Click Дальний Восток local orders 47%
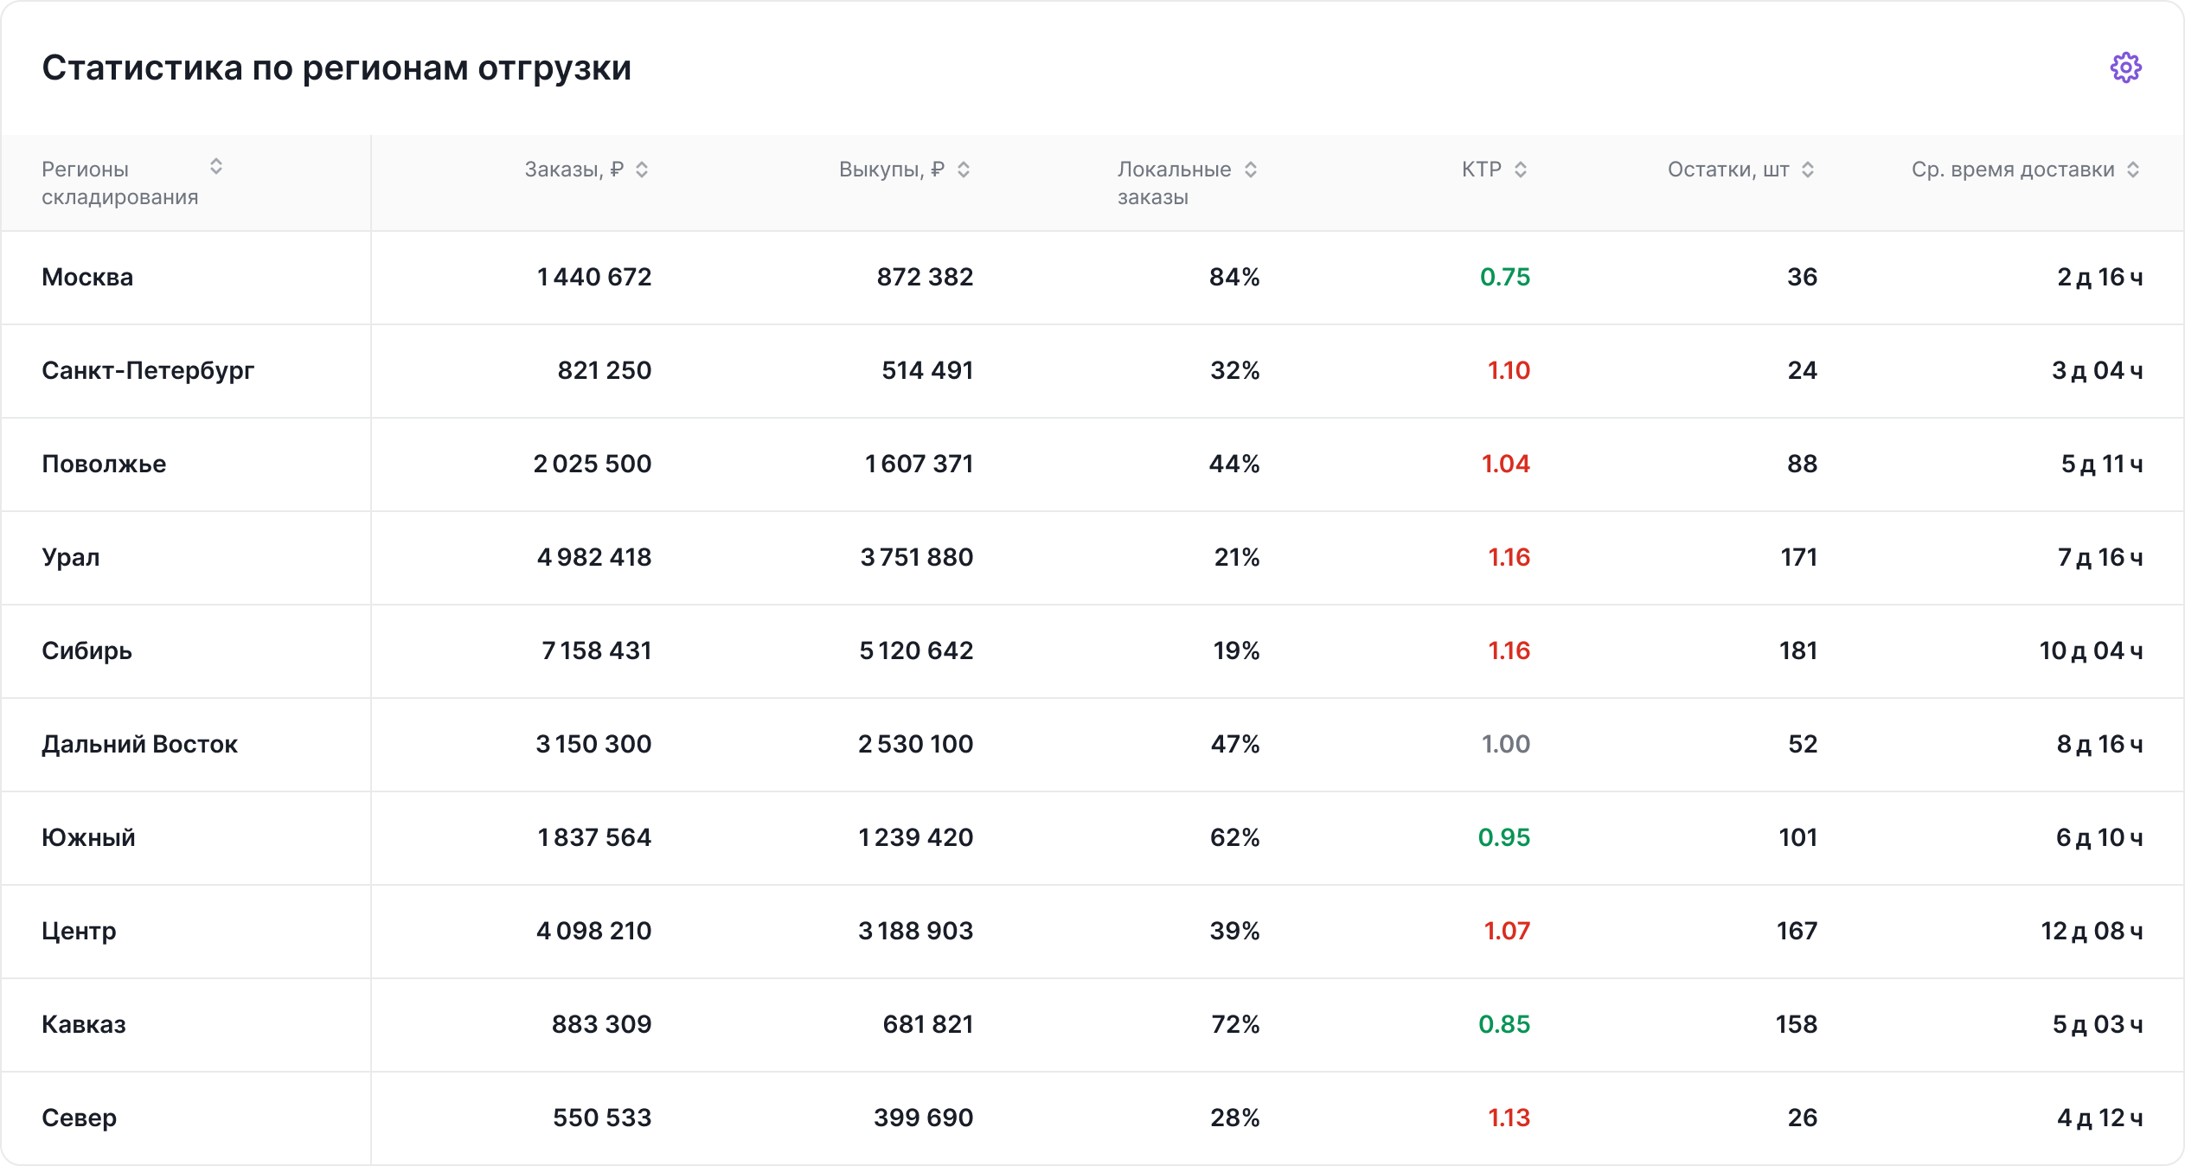The image size is (2185, 1166). [1235, 744]
